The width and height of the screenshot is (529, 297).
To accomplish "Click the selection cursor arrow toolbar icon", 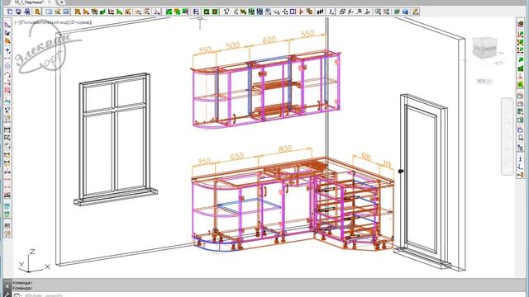I will click(x=226, y=12).
